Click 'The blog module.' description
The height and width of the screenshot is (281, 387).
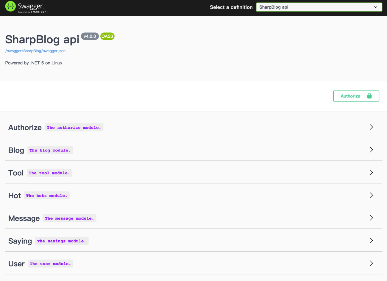50,150
